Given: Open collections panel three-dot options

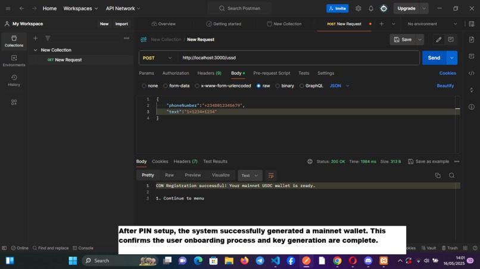Looking at the screenshot, I should click(126, 38).
